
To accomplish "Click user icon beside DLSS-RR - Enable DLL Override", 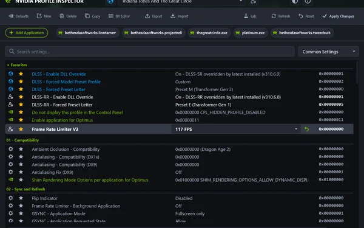I will click(11, 97).
